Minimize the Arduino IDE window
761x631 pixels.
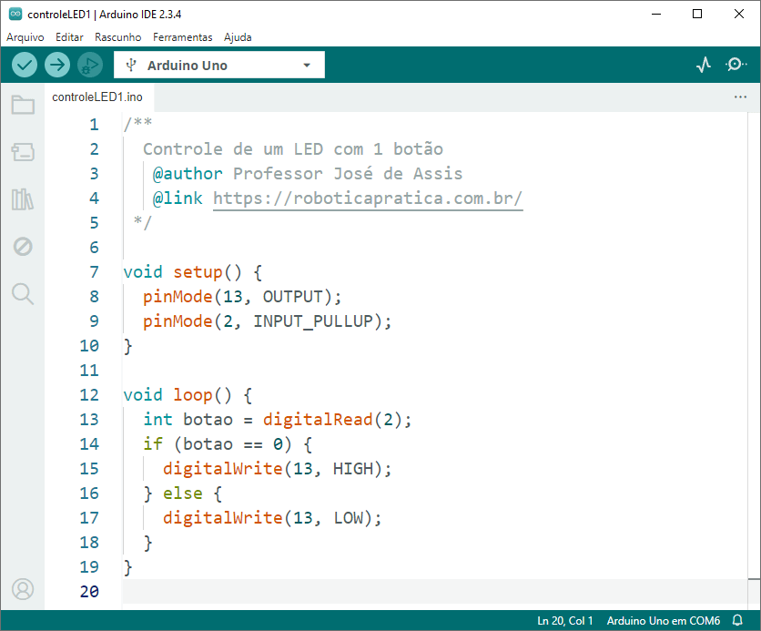(x=656, y=14)
